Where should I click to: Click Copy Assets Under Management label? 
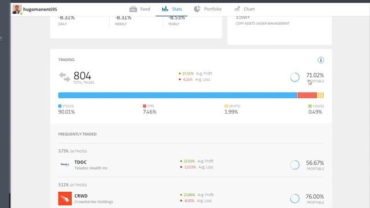pyautogui.click(x=262, y=23)
